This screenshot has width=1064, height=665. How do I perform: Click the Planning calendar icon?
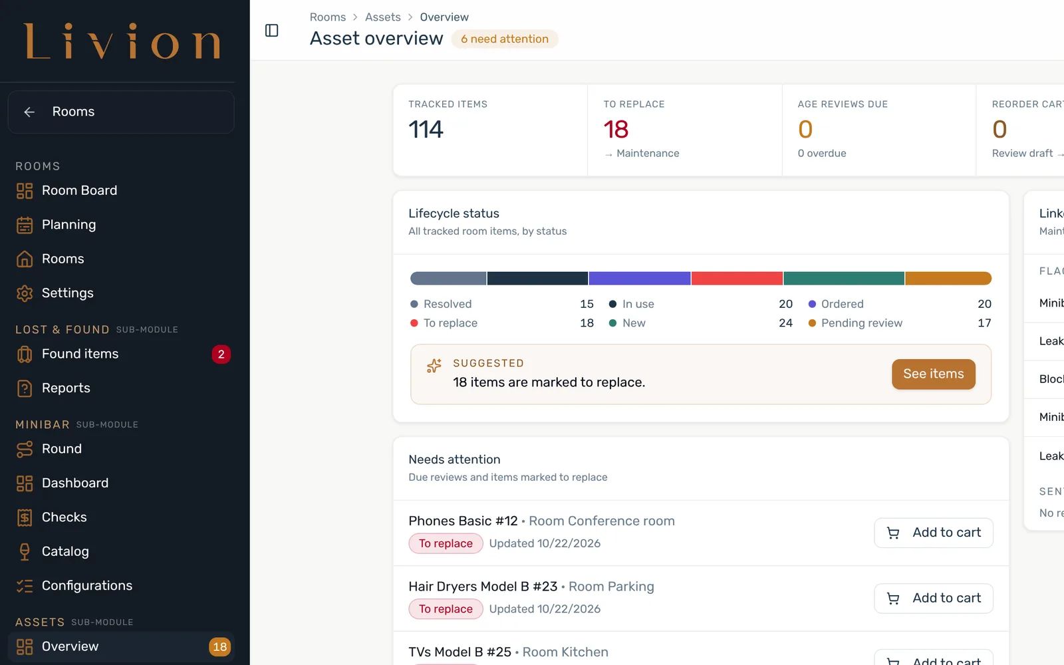tap(25, 225)
